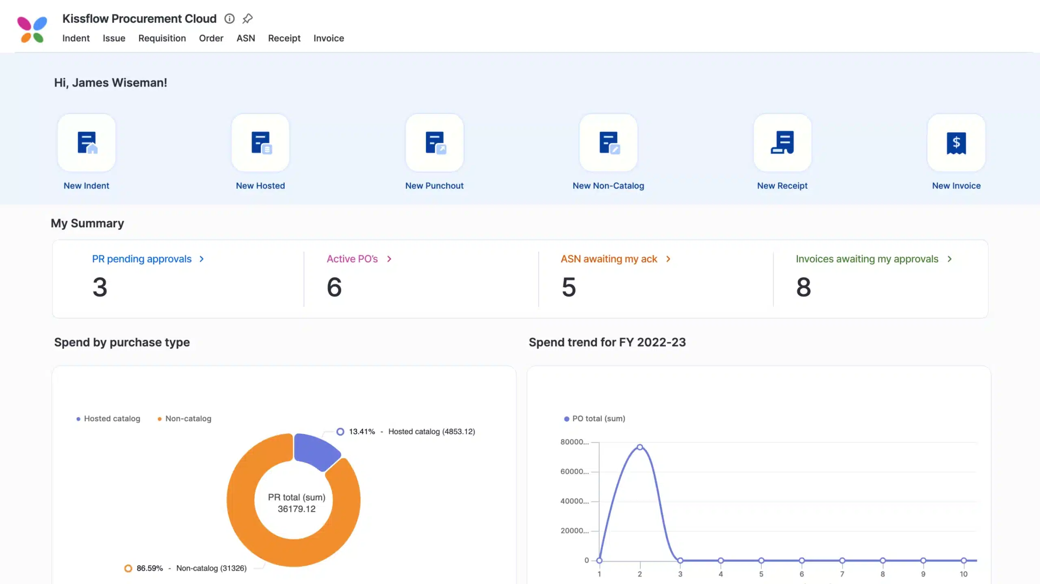
Task: Open the New Non-Catalog request icon
Action: (x=608, y=142)
